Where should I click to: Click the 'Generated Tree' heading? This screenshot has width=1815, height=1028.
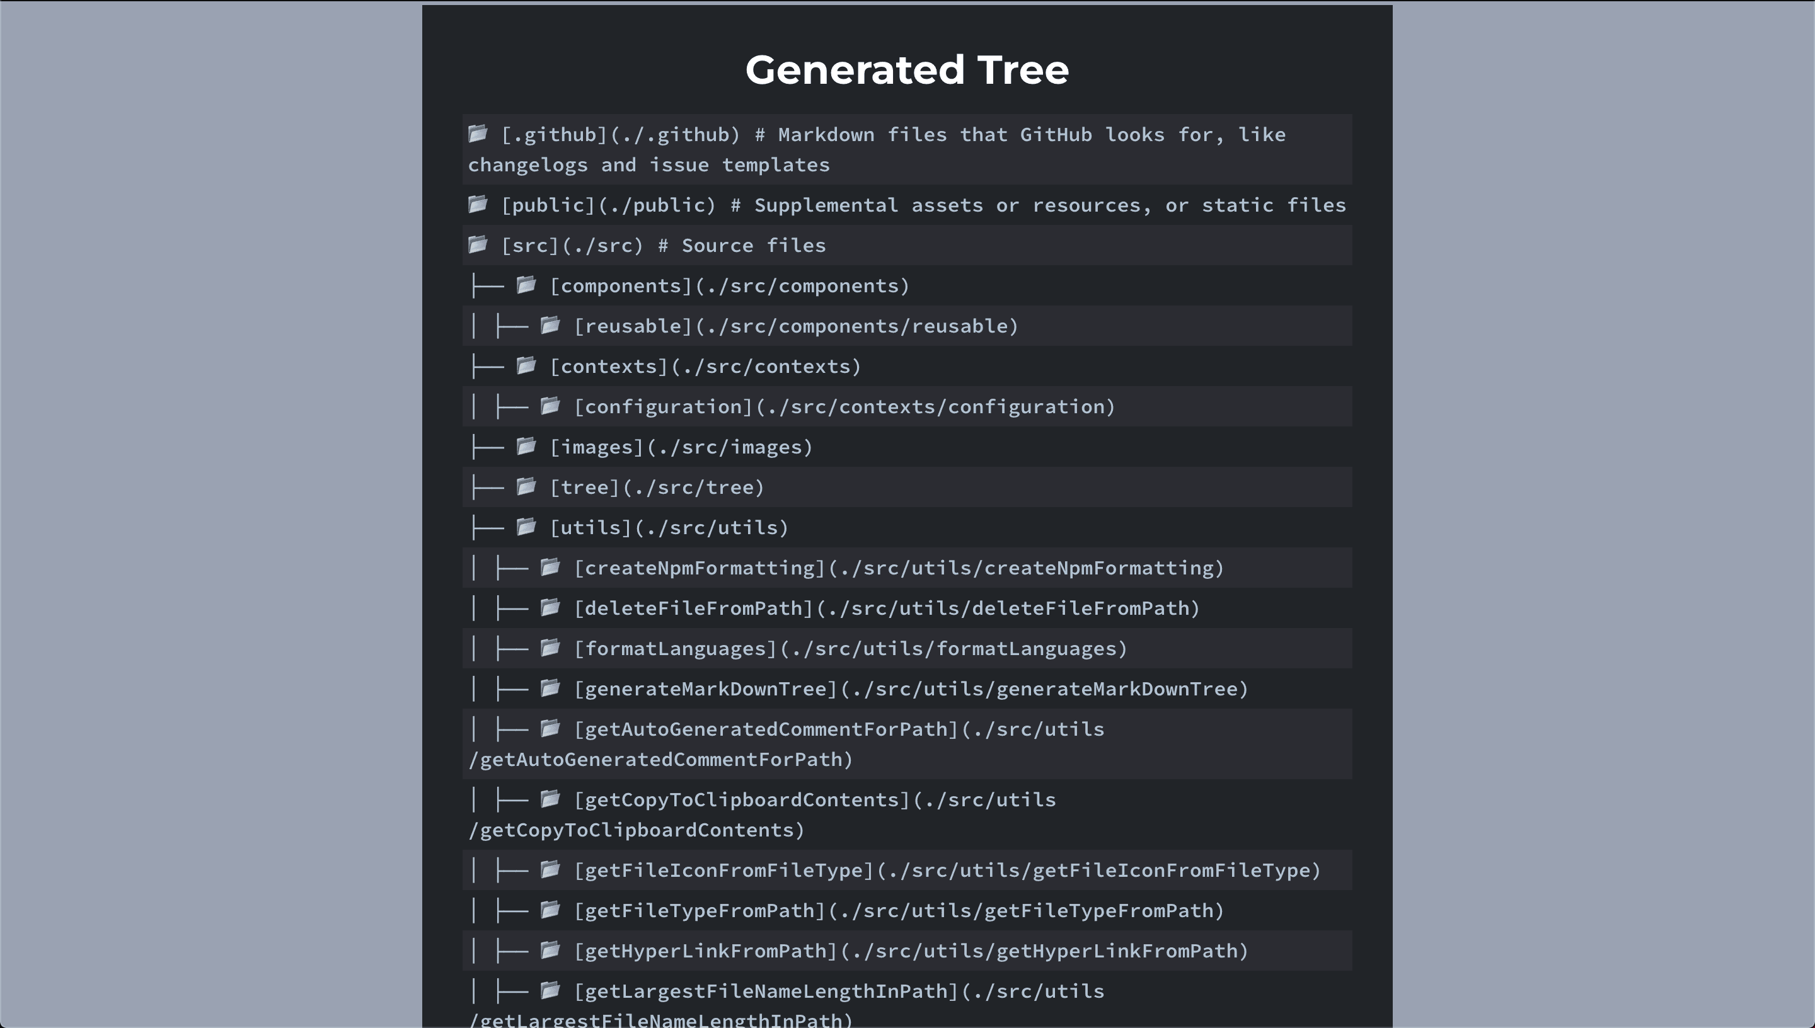pyautogui.click(x=907, y=70)
